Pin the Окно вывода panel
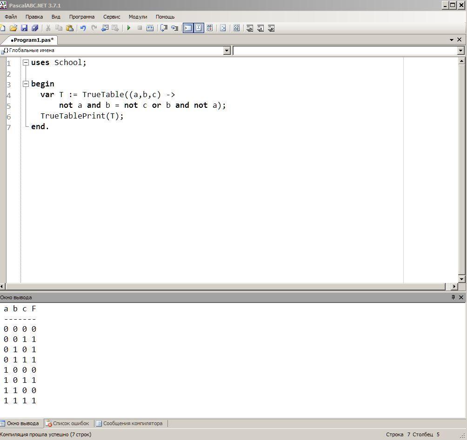This screenshot has height=440, width=467. (453, 297)
